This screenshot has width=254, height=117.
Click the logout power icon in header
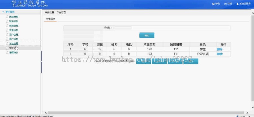(225, 4)
